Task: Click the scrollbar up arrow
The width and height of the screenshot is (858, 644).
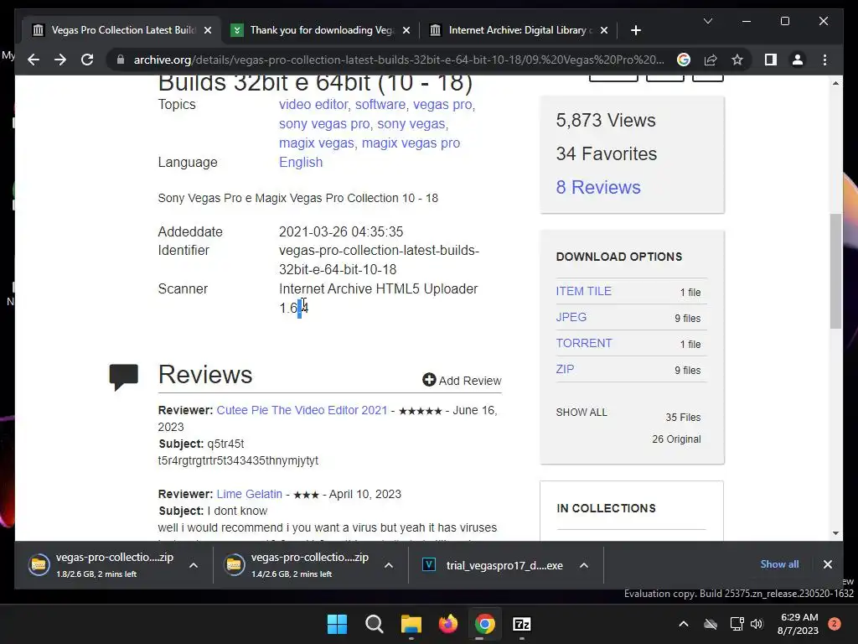Action: point(835,83)
